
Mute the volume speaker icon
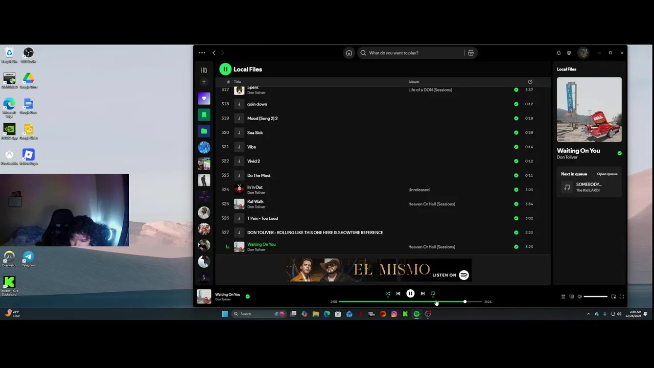tap(579, 296)
